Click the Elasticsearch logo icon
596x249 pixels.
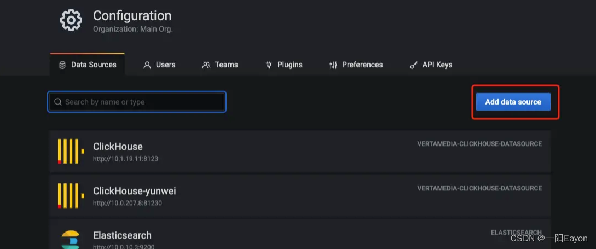(71, 240)
